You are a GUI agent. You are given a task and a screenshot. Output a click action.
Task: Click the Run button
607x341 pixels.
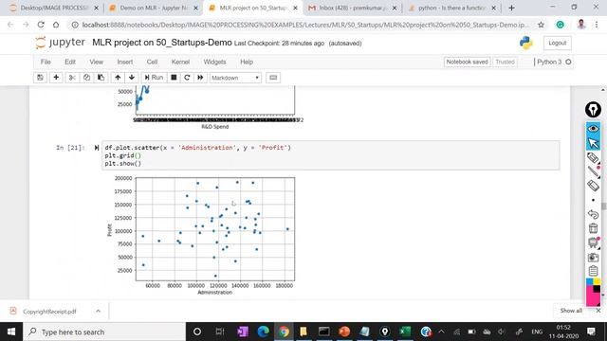[154, 78]
